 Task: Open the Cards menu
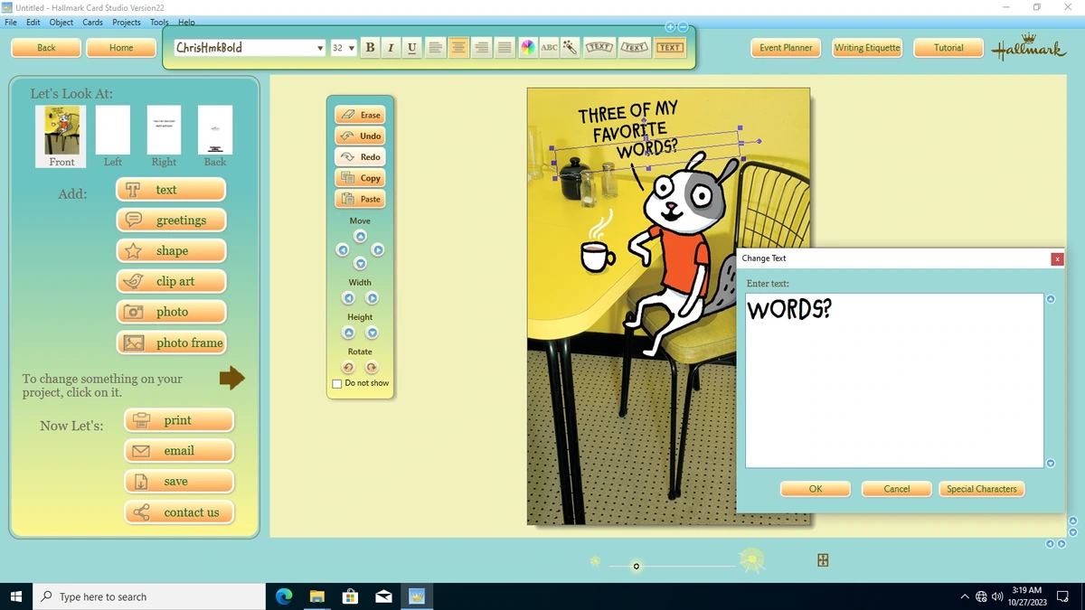point(92,22)
